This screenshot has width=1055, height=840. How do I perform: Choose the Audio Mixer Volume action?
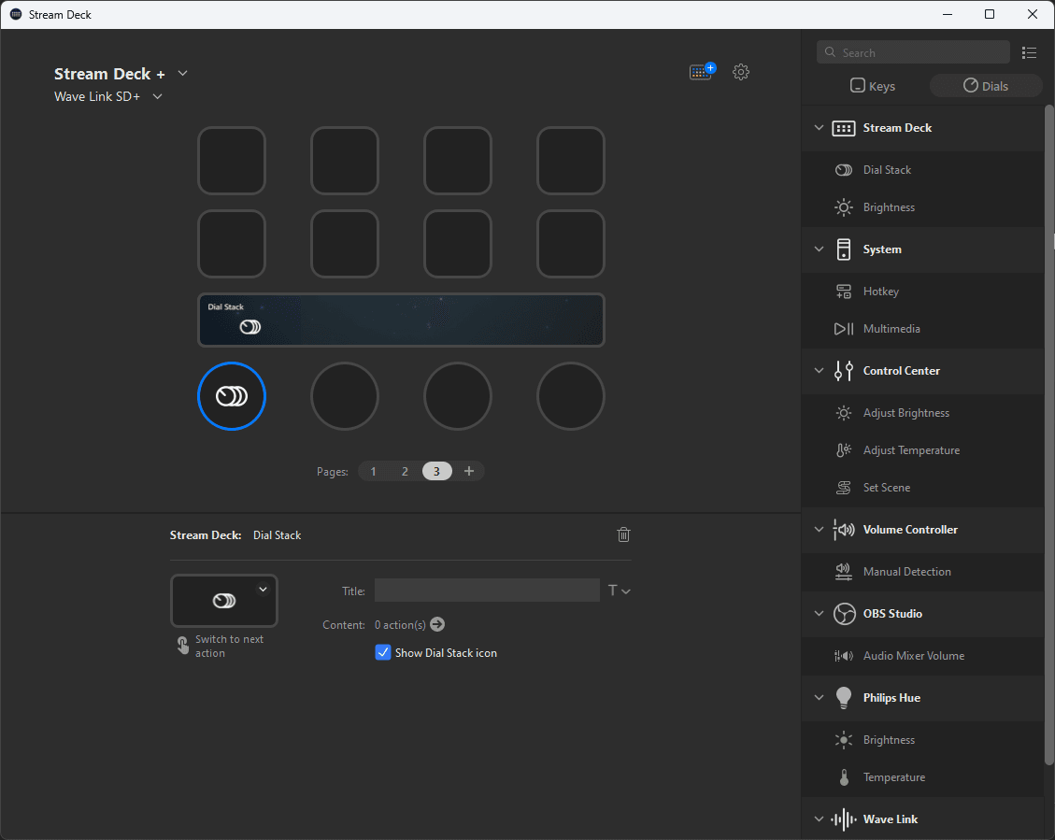point(913,656)
